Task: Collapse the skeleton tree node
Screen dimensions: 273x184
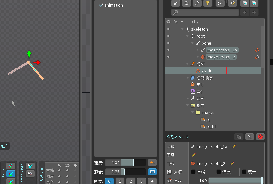Action: tap(182, 29)
